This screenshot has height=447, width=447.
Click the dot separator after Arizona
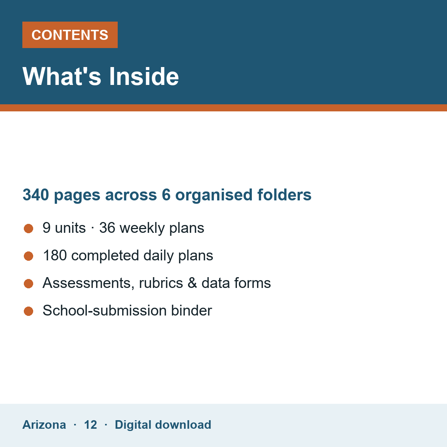point(75,425)
